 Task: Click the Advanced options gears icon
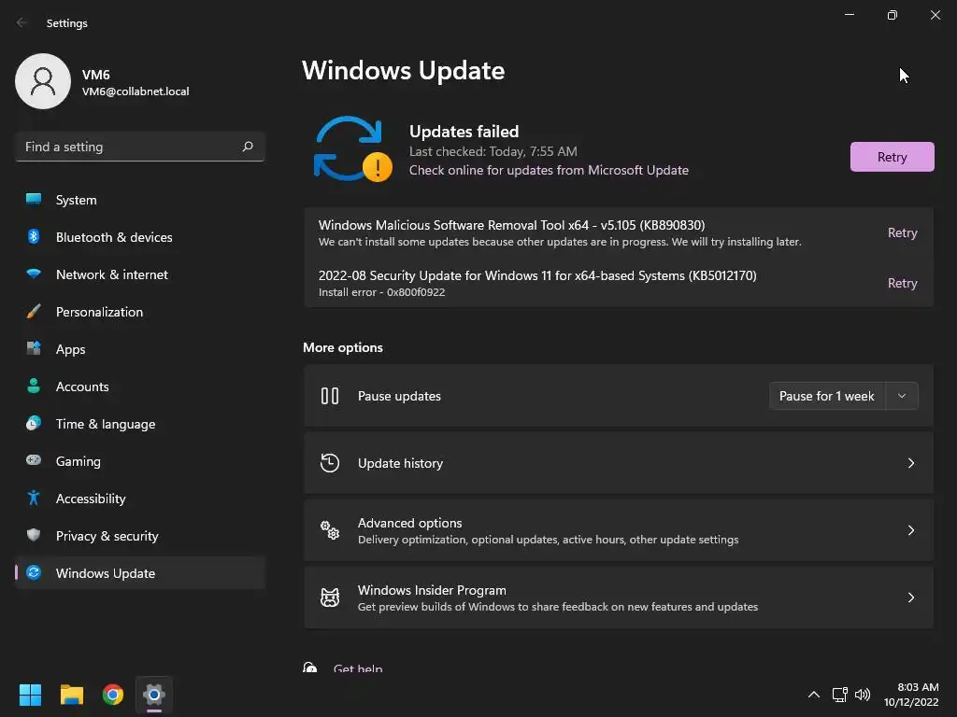330,530
